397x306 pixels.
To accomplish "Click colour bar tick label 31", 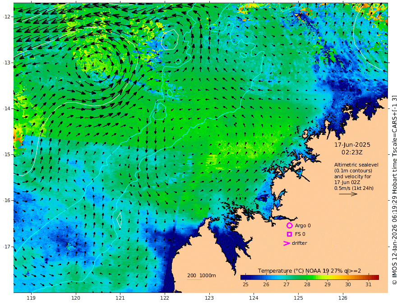I will pyautogui.click(x=369, y=284).
